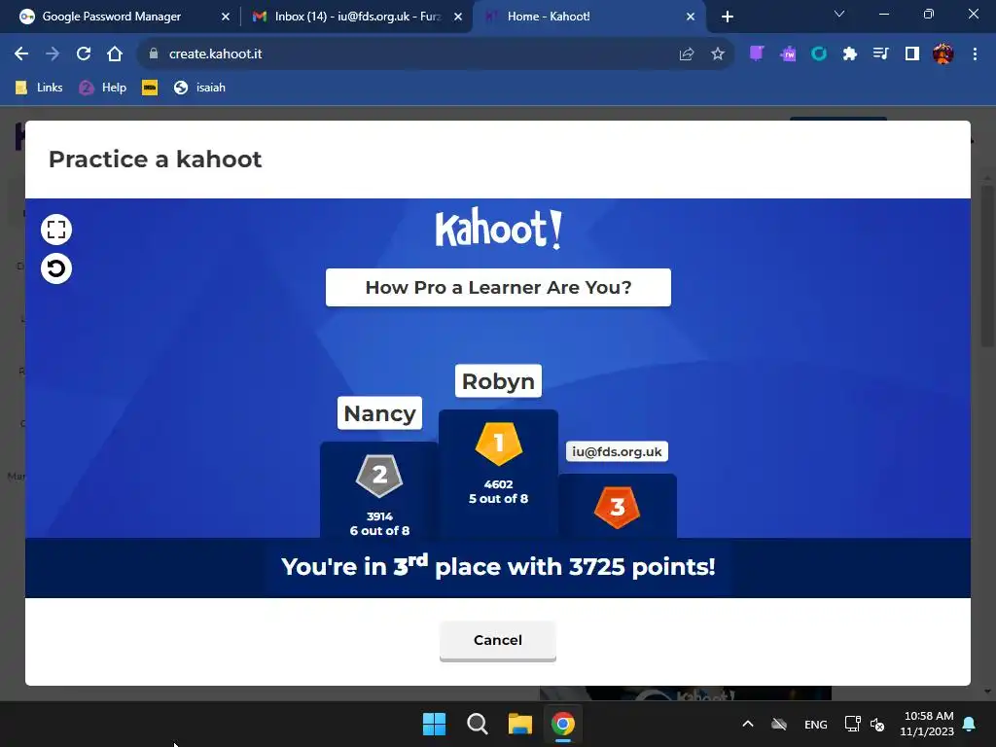This screenshot has width=996, height=747.
Task: Open the Help bookmark
Action: coord(103,88)
